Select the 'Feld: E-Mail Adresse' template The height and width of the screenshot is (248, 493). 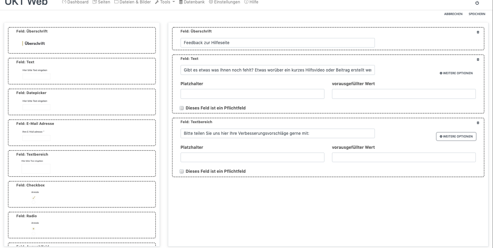tap(82, 133)
